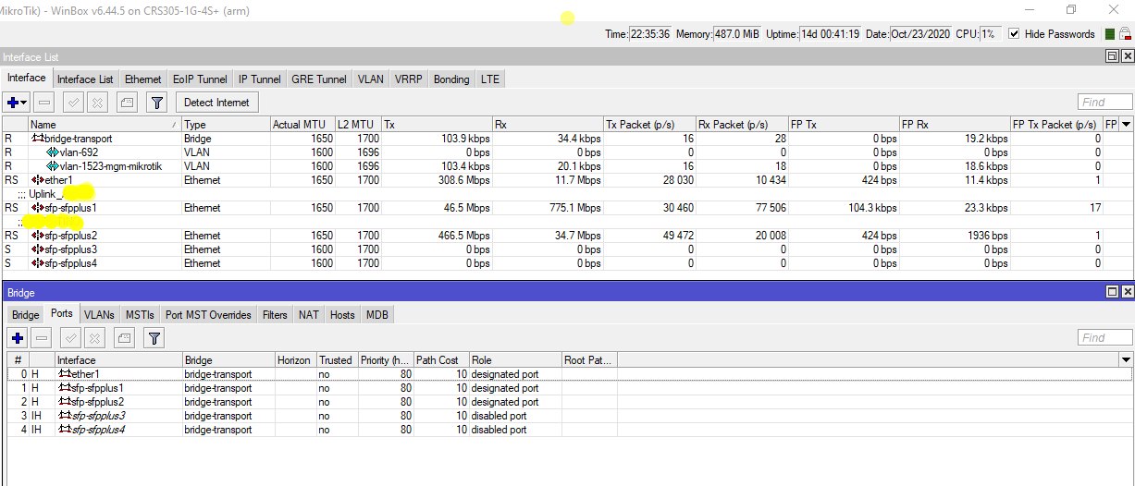Click the Trusted column header in Bridge Ports
The width and height of the screenshot is (1135, 486).
(x=337, y=360)
